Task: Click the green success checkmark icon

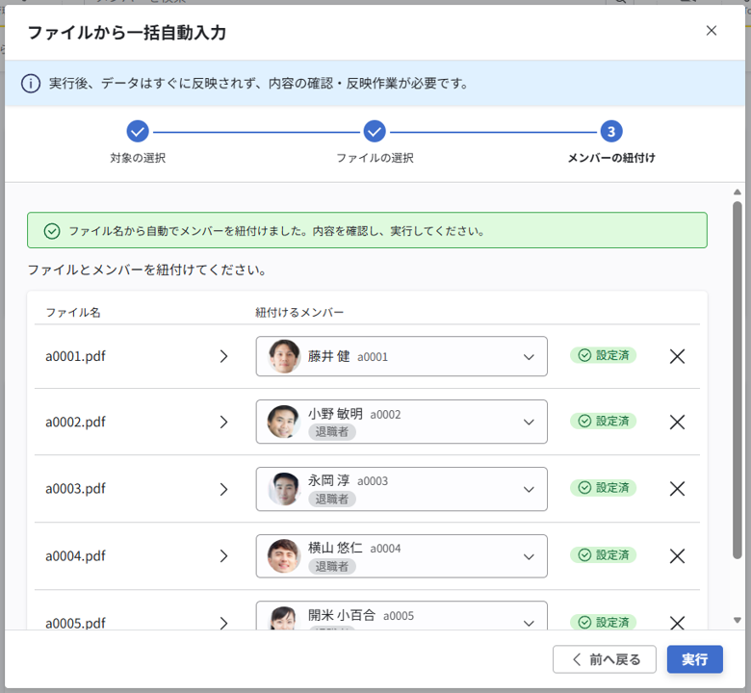Action: (52, 231)
